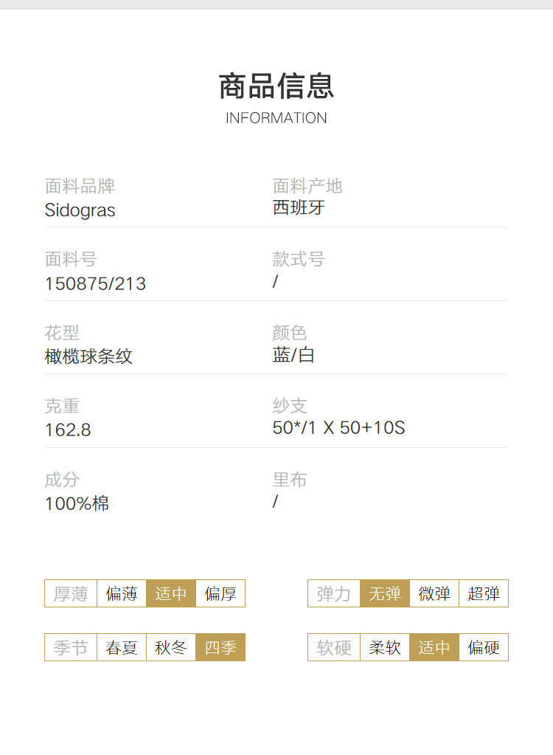
Task: Choose 超弹 elasticity option
Action: click(x=484, y=593)
